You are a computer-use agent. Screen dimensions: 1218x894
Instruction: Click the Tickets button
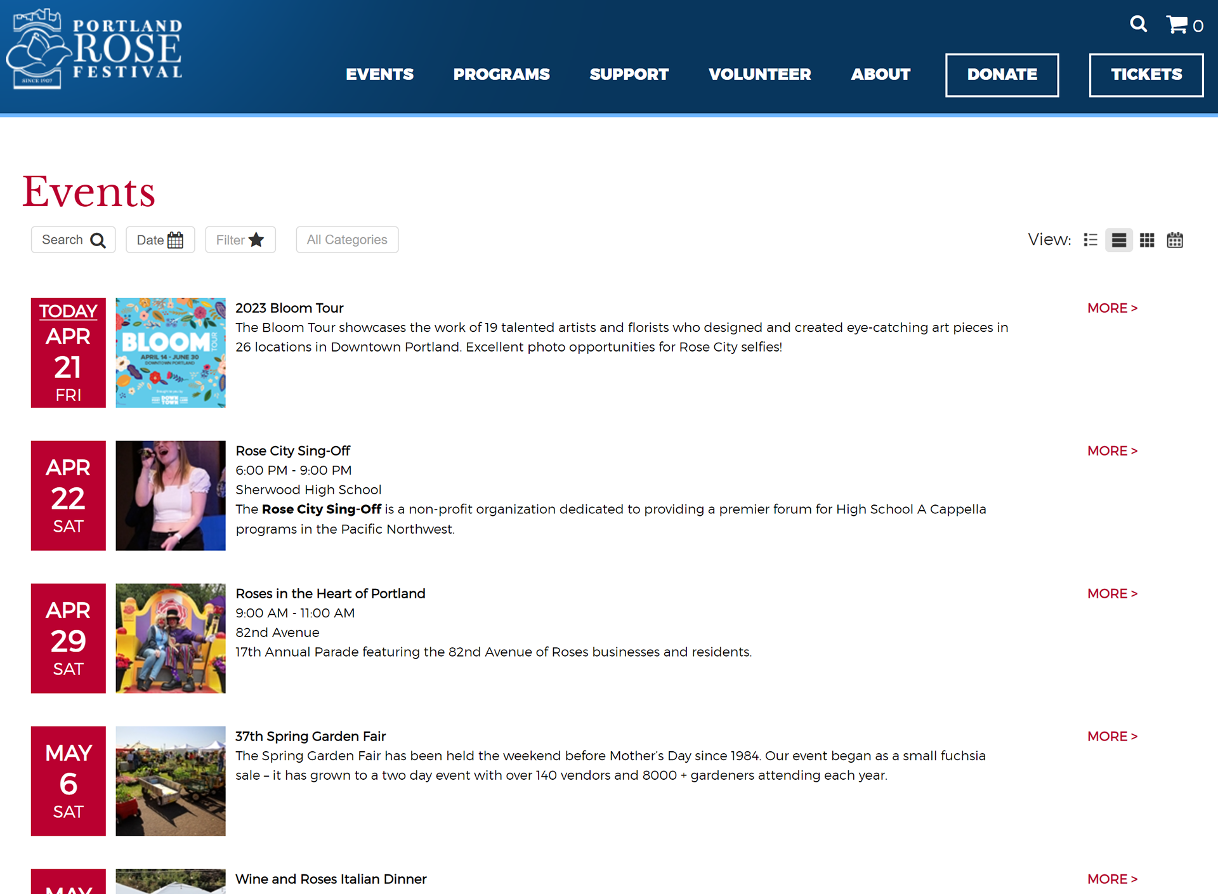[1146, 75]
